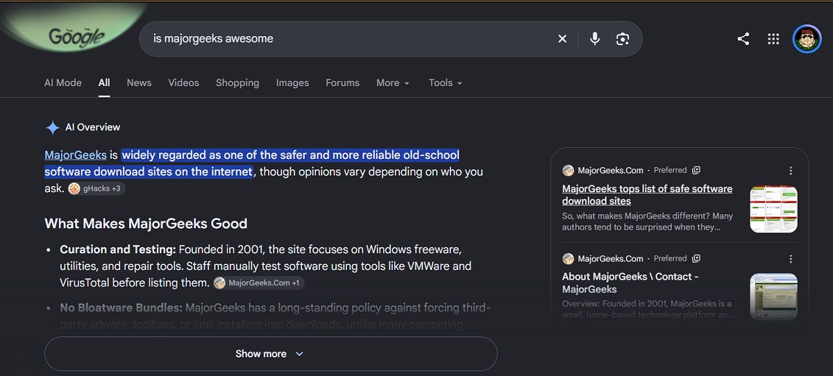833x376 pixels.
Task: Expand the Tools dropdown
Action: [x=445, y=83]
